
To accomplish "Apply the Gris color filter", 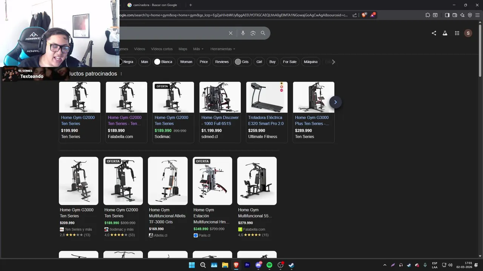I will tap(242, 62).
